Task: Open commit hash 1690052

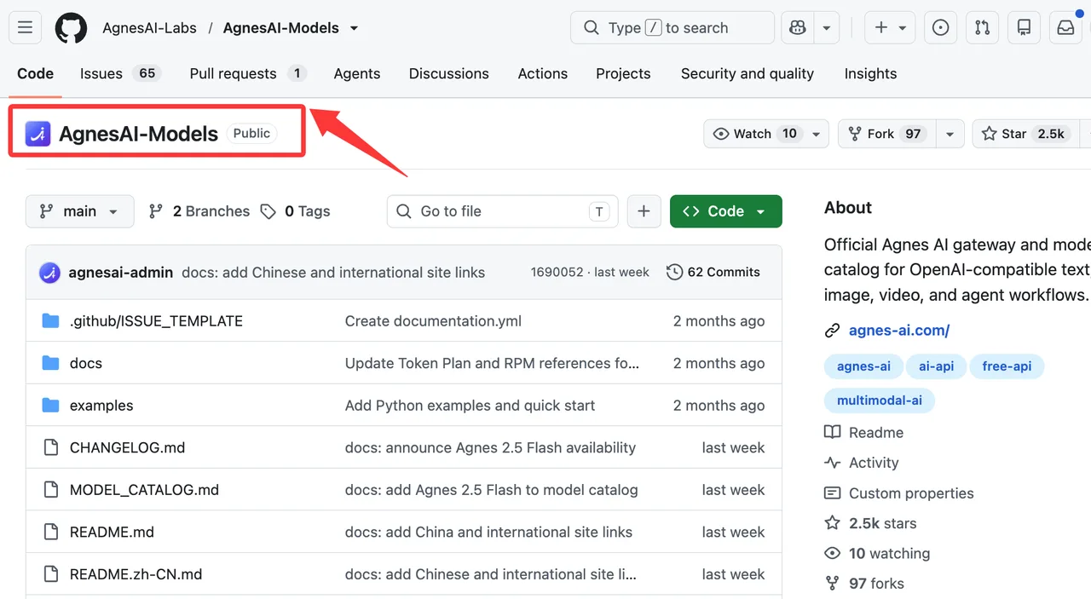Action: click(x=557, y=273)
